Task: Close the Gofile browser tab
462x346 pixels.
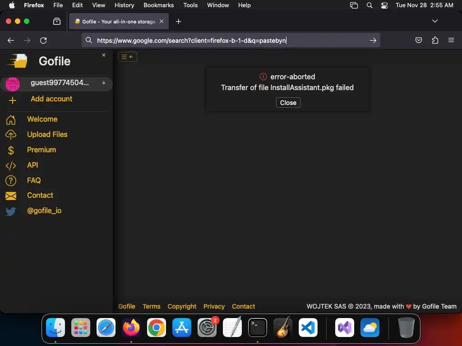Action: click(x=162, y=21)
